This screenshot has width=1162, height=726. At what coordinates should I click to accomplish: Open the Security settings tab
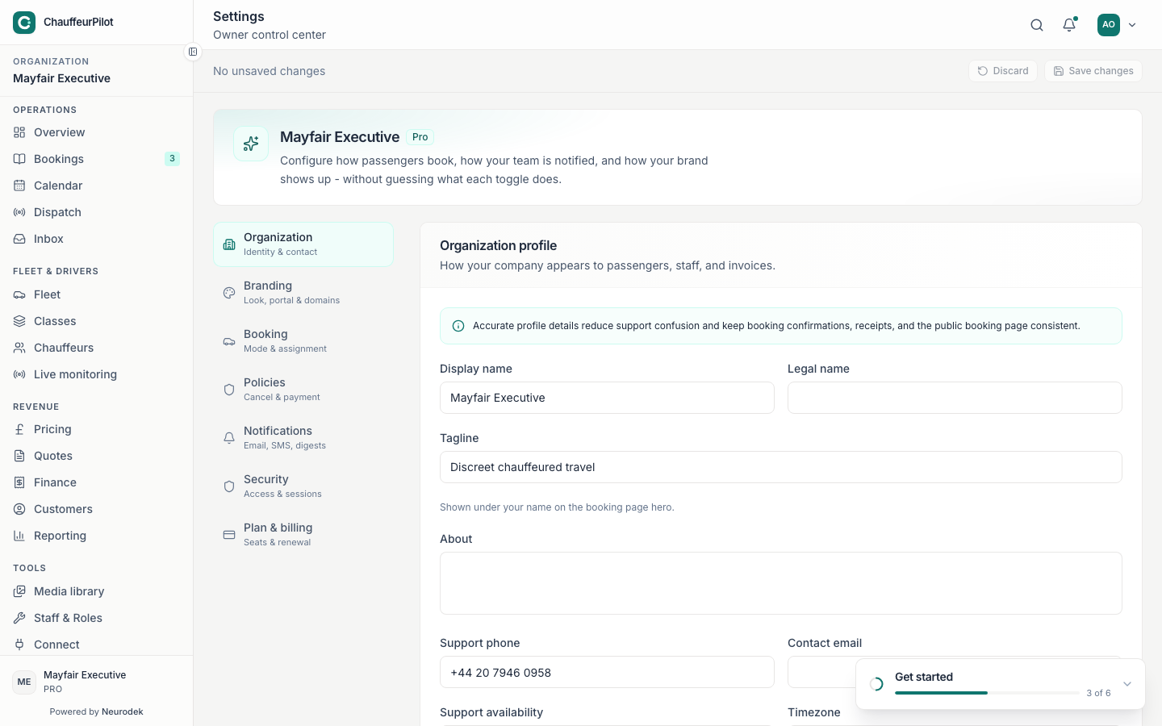click(x=303, y=486)
